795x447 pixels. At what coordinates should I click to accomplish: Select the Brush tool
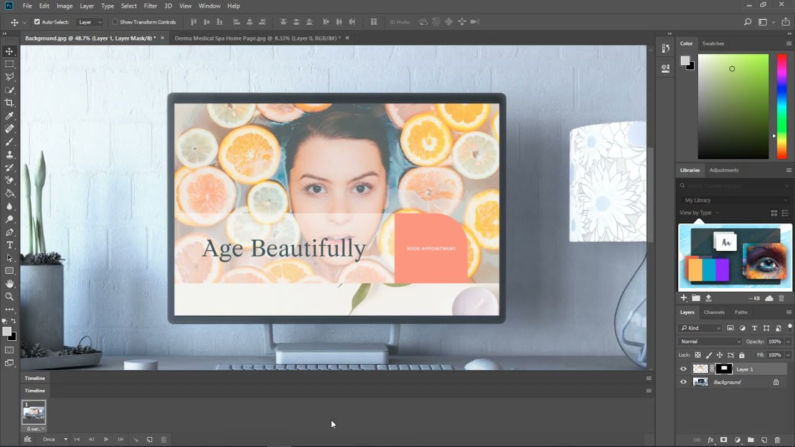pyautogui.click(x=9, y=142)
